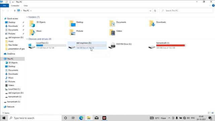This screenshot has width=215, height=121.
Task: Launch Microsoft Edge from taskbar
Action: pyautogui.click(x=81, y=118)
